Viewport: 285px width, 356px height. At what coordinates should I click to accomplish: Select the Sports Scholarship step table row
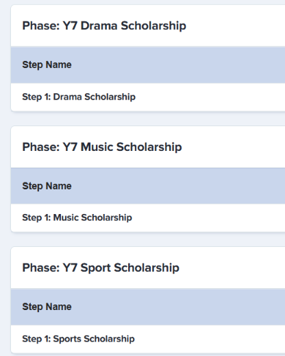coord(148,339)
